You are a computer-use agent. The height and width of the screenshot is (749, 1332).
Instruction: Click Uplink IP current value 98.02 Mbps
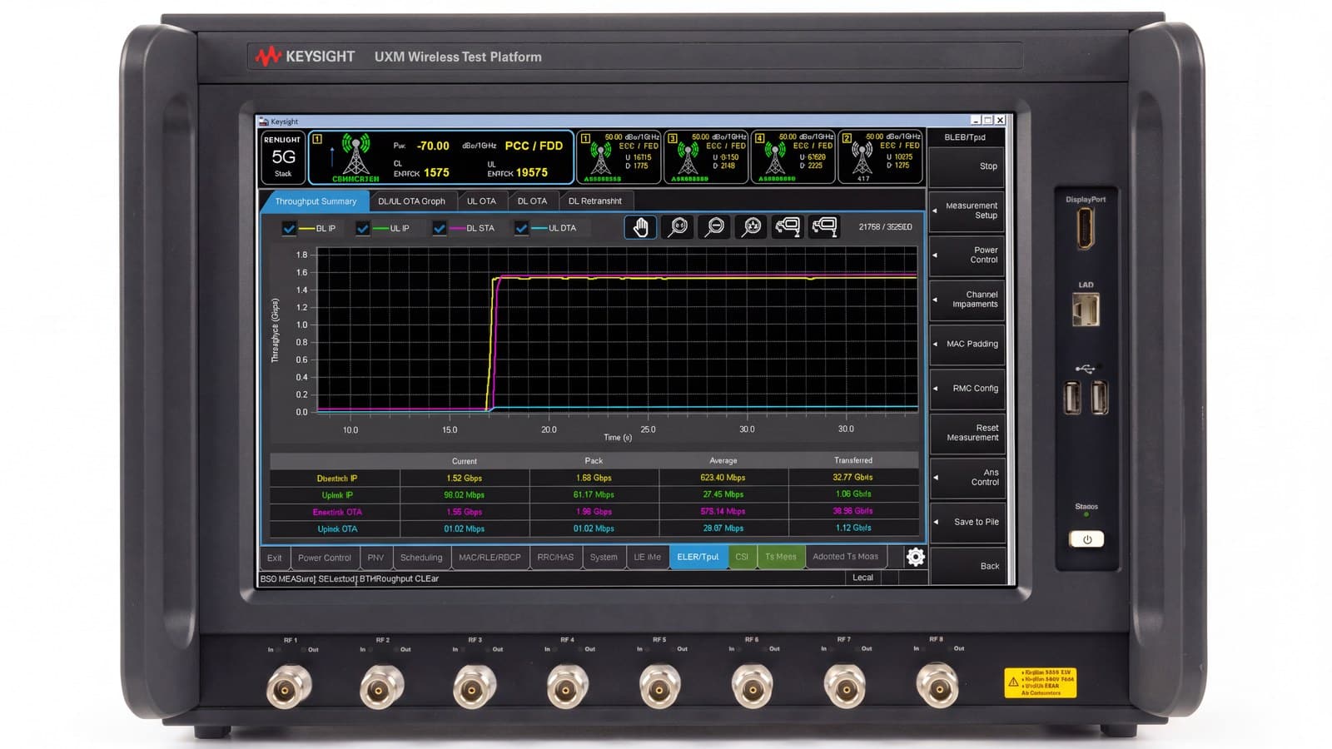[464, 495]
